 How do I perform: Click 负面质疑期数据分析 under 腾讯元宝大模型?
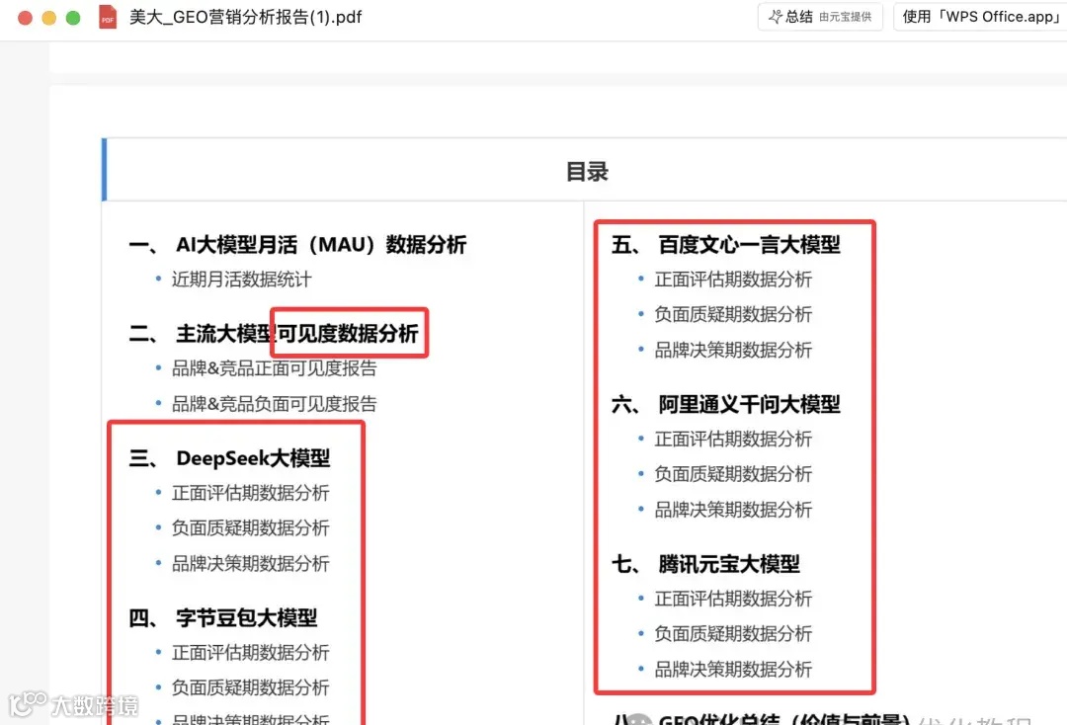tap(733, 634)
